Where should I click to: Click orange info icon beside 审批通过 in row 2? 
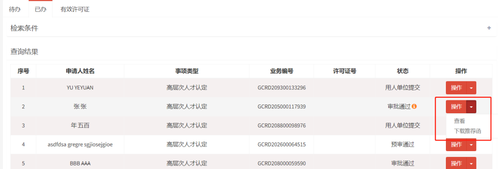coord(414,106)
